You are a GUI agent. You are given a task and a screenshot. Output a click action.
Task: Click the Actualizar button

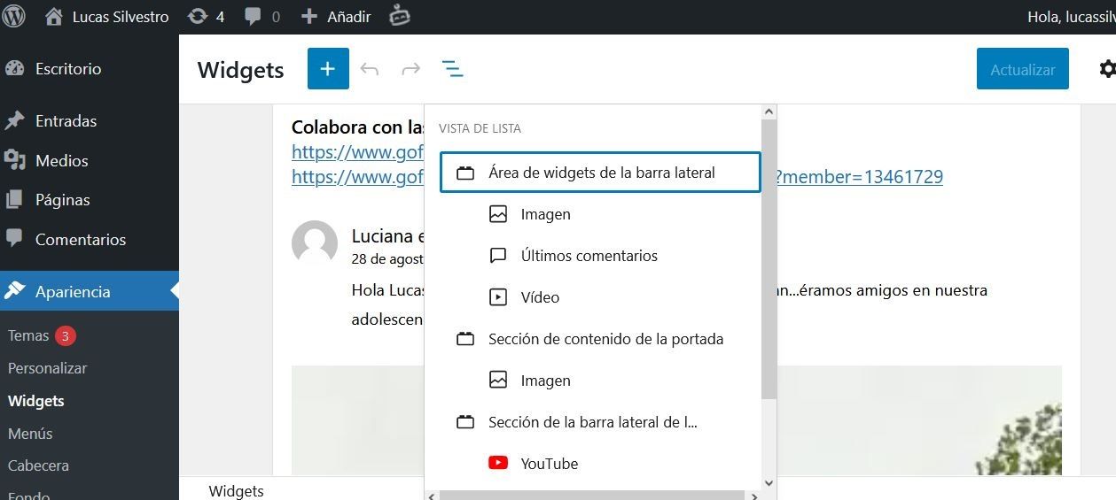tap(1023, 69)
